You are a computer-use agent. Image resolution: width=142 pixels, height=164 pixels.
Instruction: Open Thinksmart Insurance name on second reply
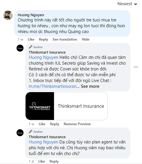(47, 137)
